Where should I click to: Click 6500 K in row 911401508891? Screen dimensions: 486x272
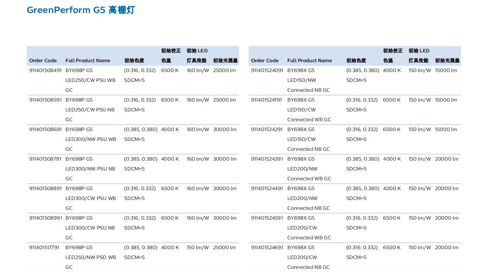[x=170, y=188]
